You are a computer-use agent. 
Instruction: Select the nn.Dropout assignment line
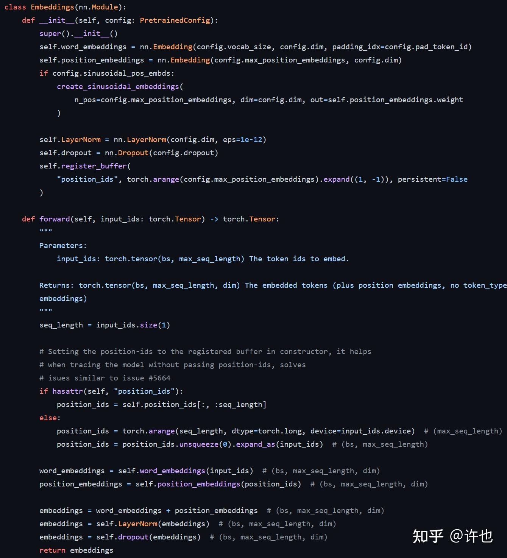point(129,153)
